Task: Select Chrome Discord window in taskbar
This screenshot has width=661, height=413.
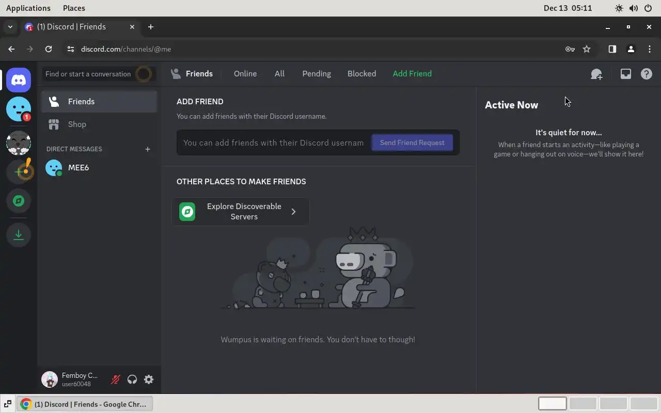Action: [x=85, y=404]
